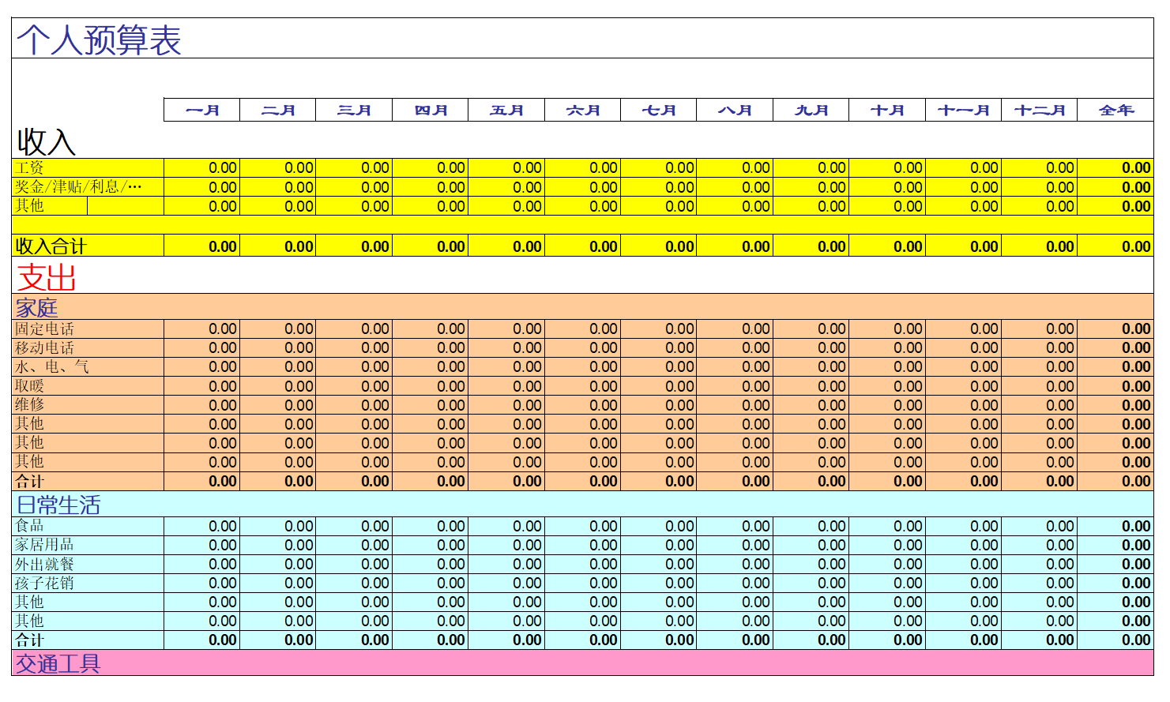The width and height of the screenshot is (1170, 702).
Task: Select the 外出就餐 row label
Action: click(44, 564)
